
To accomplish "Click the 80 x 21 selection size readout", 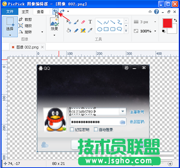I will pos(58,164).
